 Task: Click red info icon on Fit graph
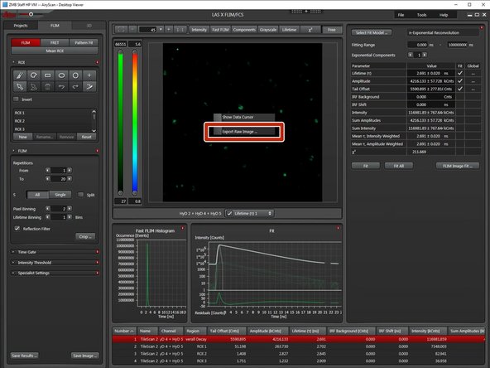pyautogui.click(x=338, y=228)
